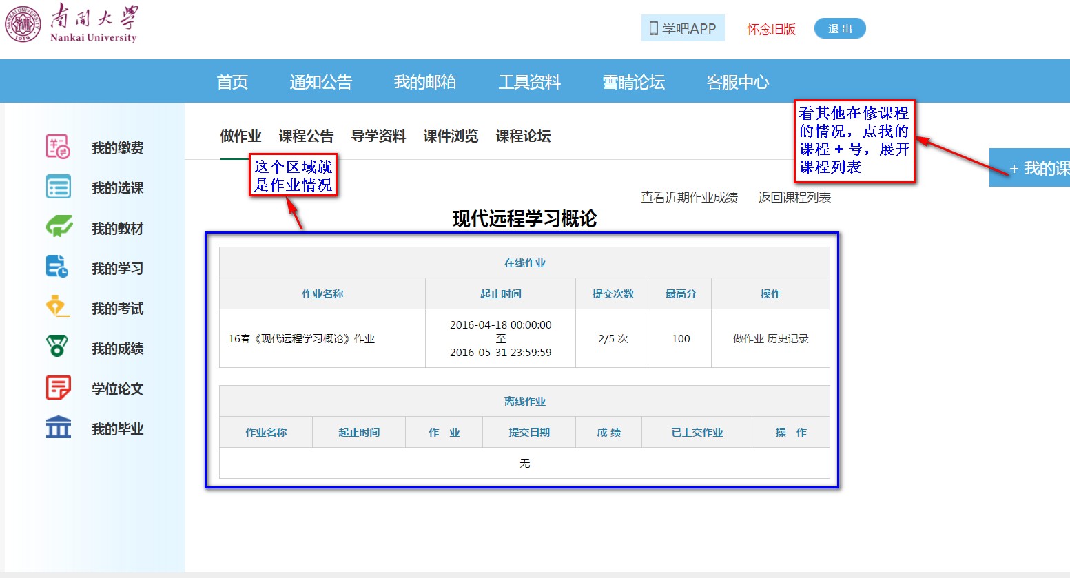Viewport: 1070px width, 578px height.
Task: Open the 我的成绩 medal icon
Action: tap(58, 347)
